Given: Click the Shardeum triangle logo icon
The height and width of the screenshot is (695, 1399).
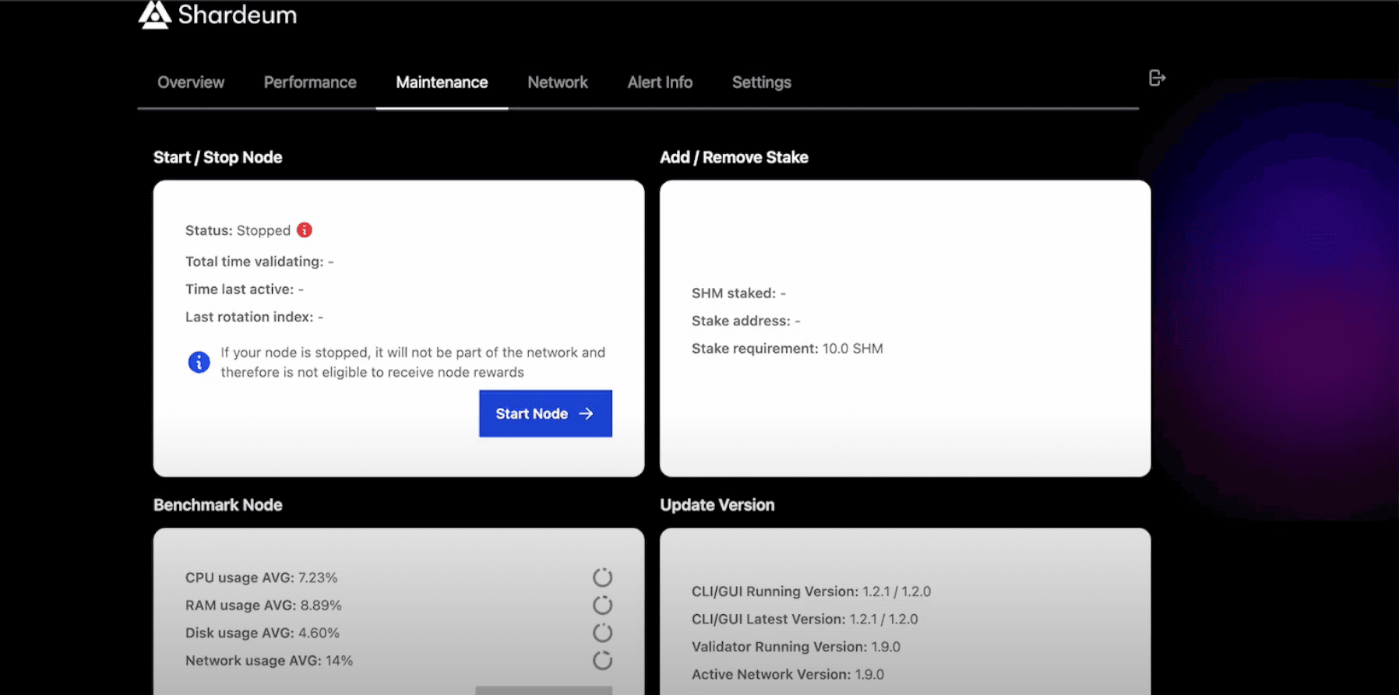Looking at the screenshot, I should pyautogui.click(x=154, y=15).
